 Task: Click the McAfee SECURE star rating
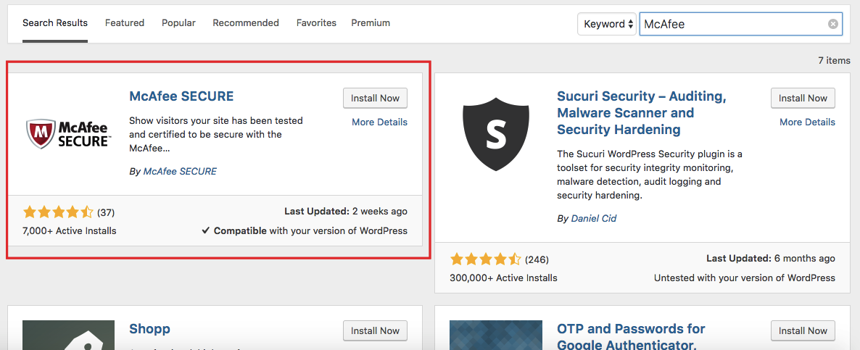point(58,212)
